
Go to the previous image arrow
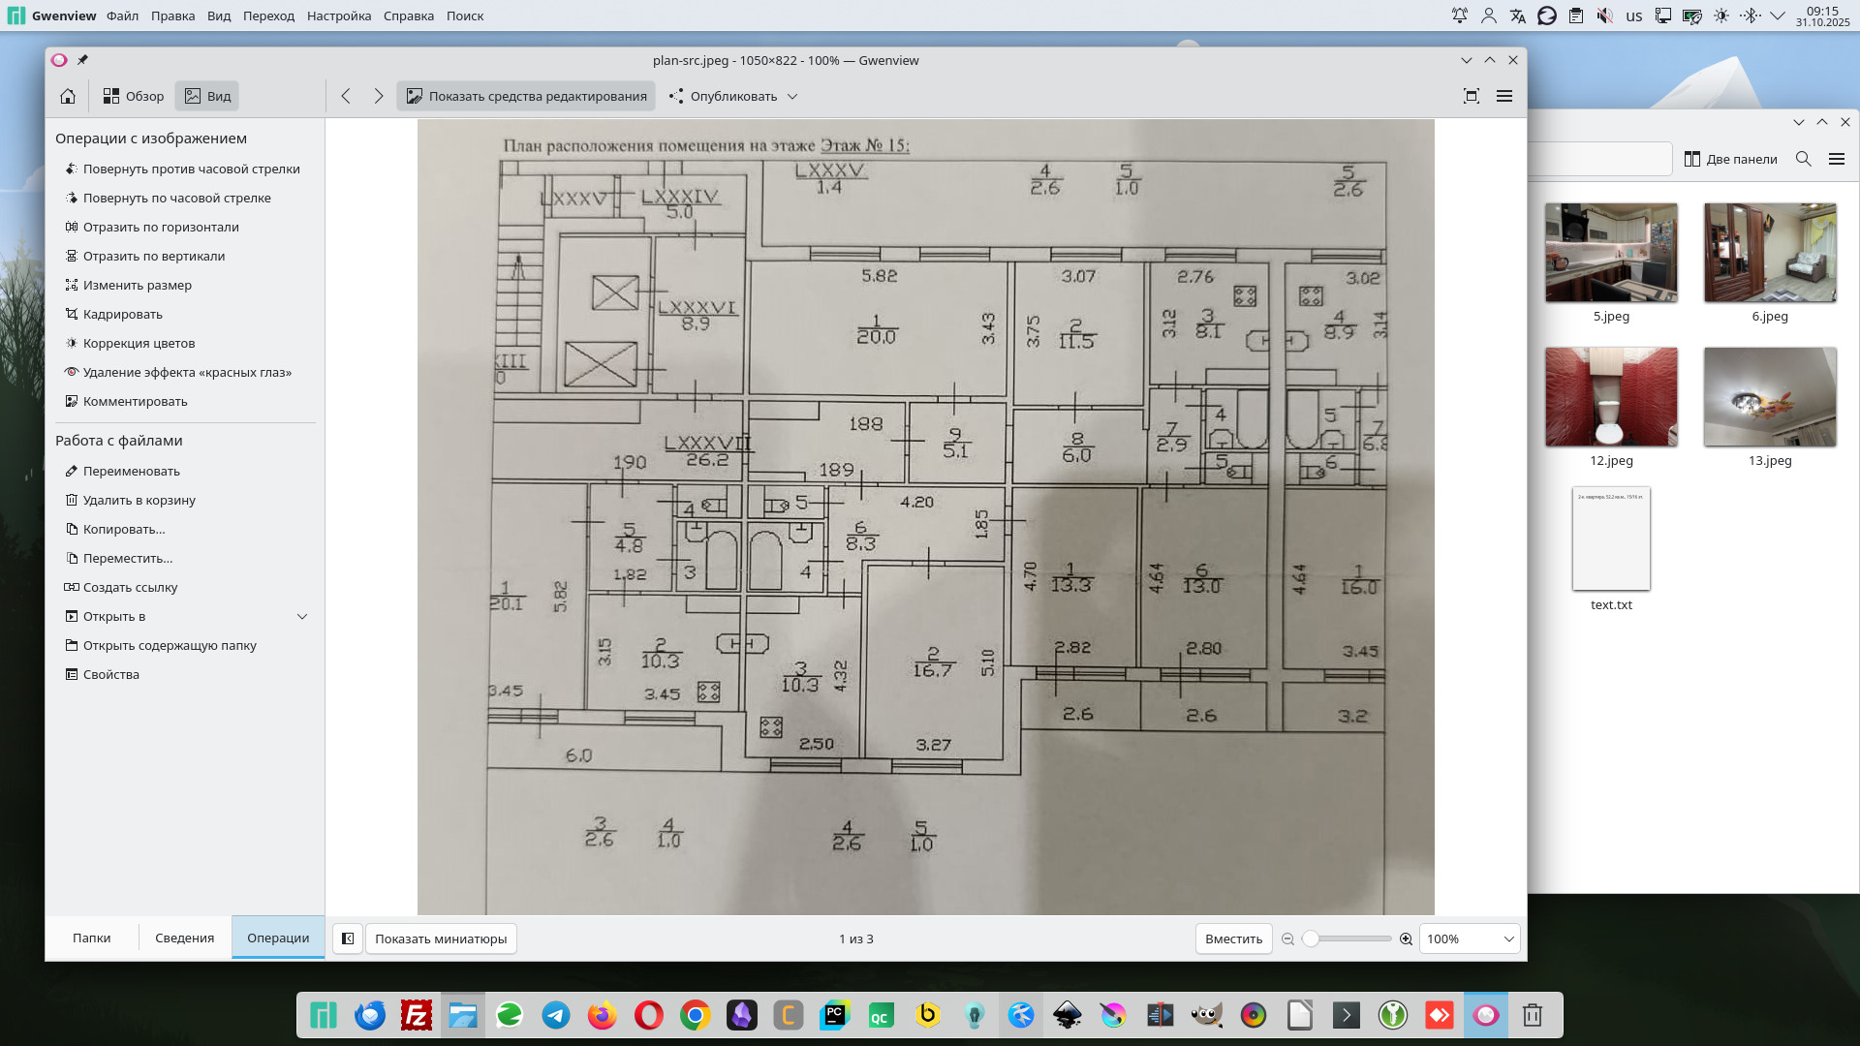(346, 96)
